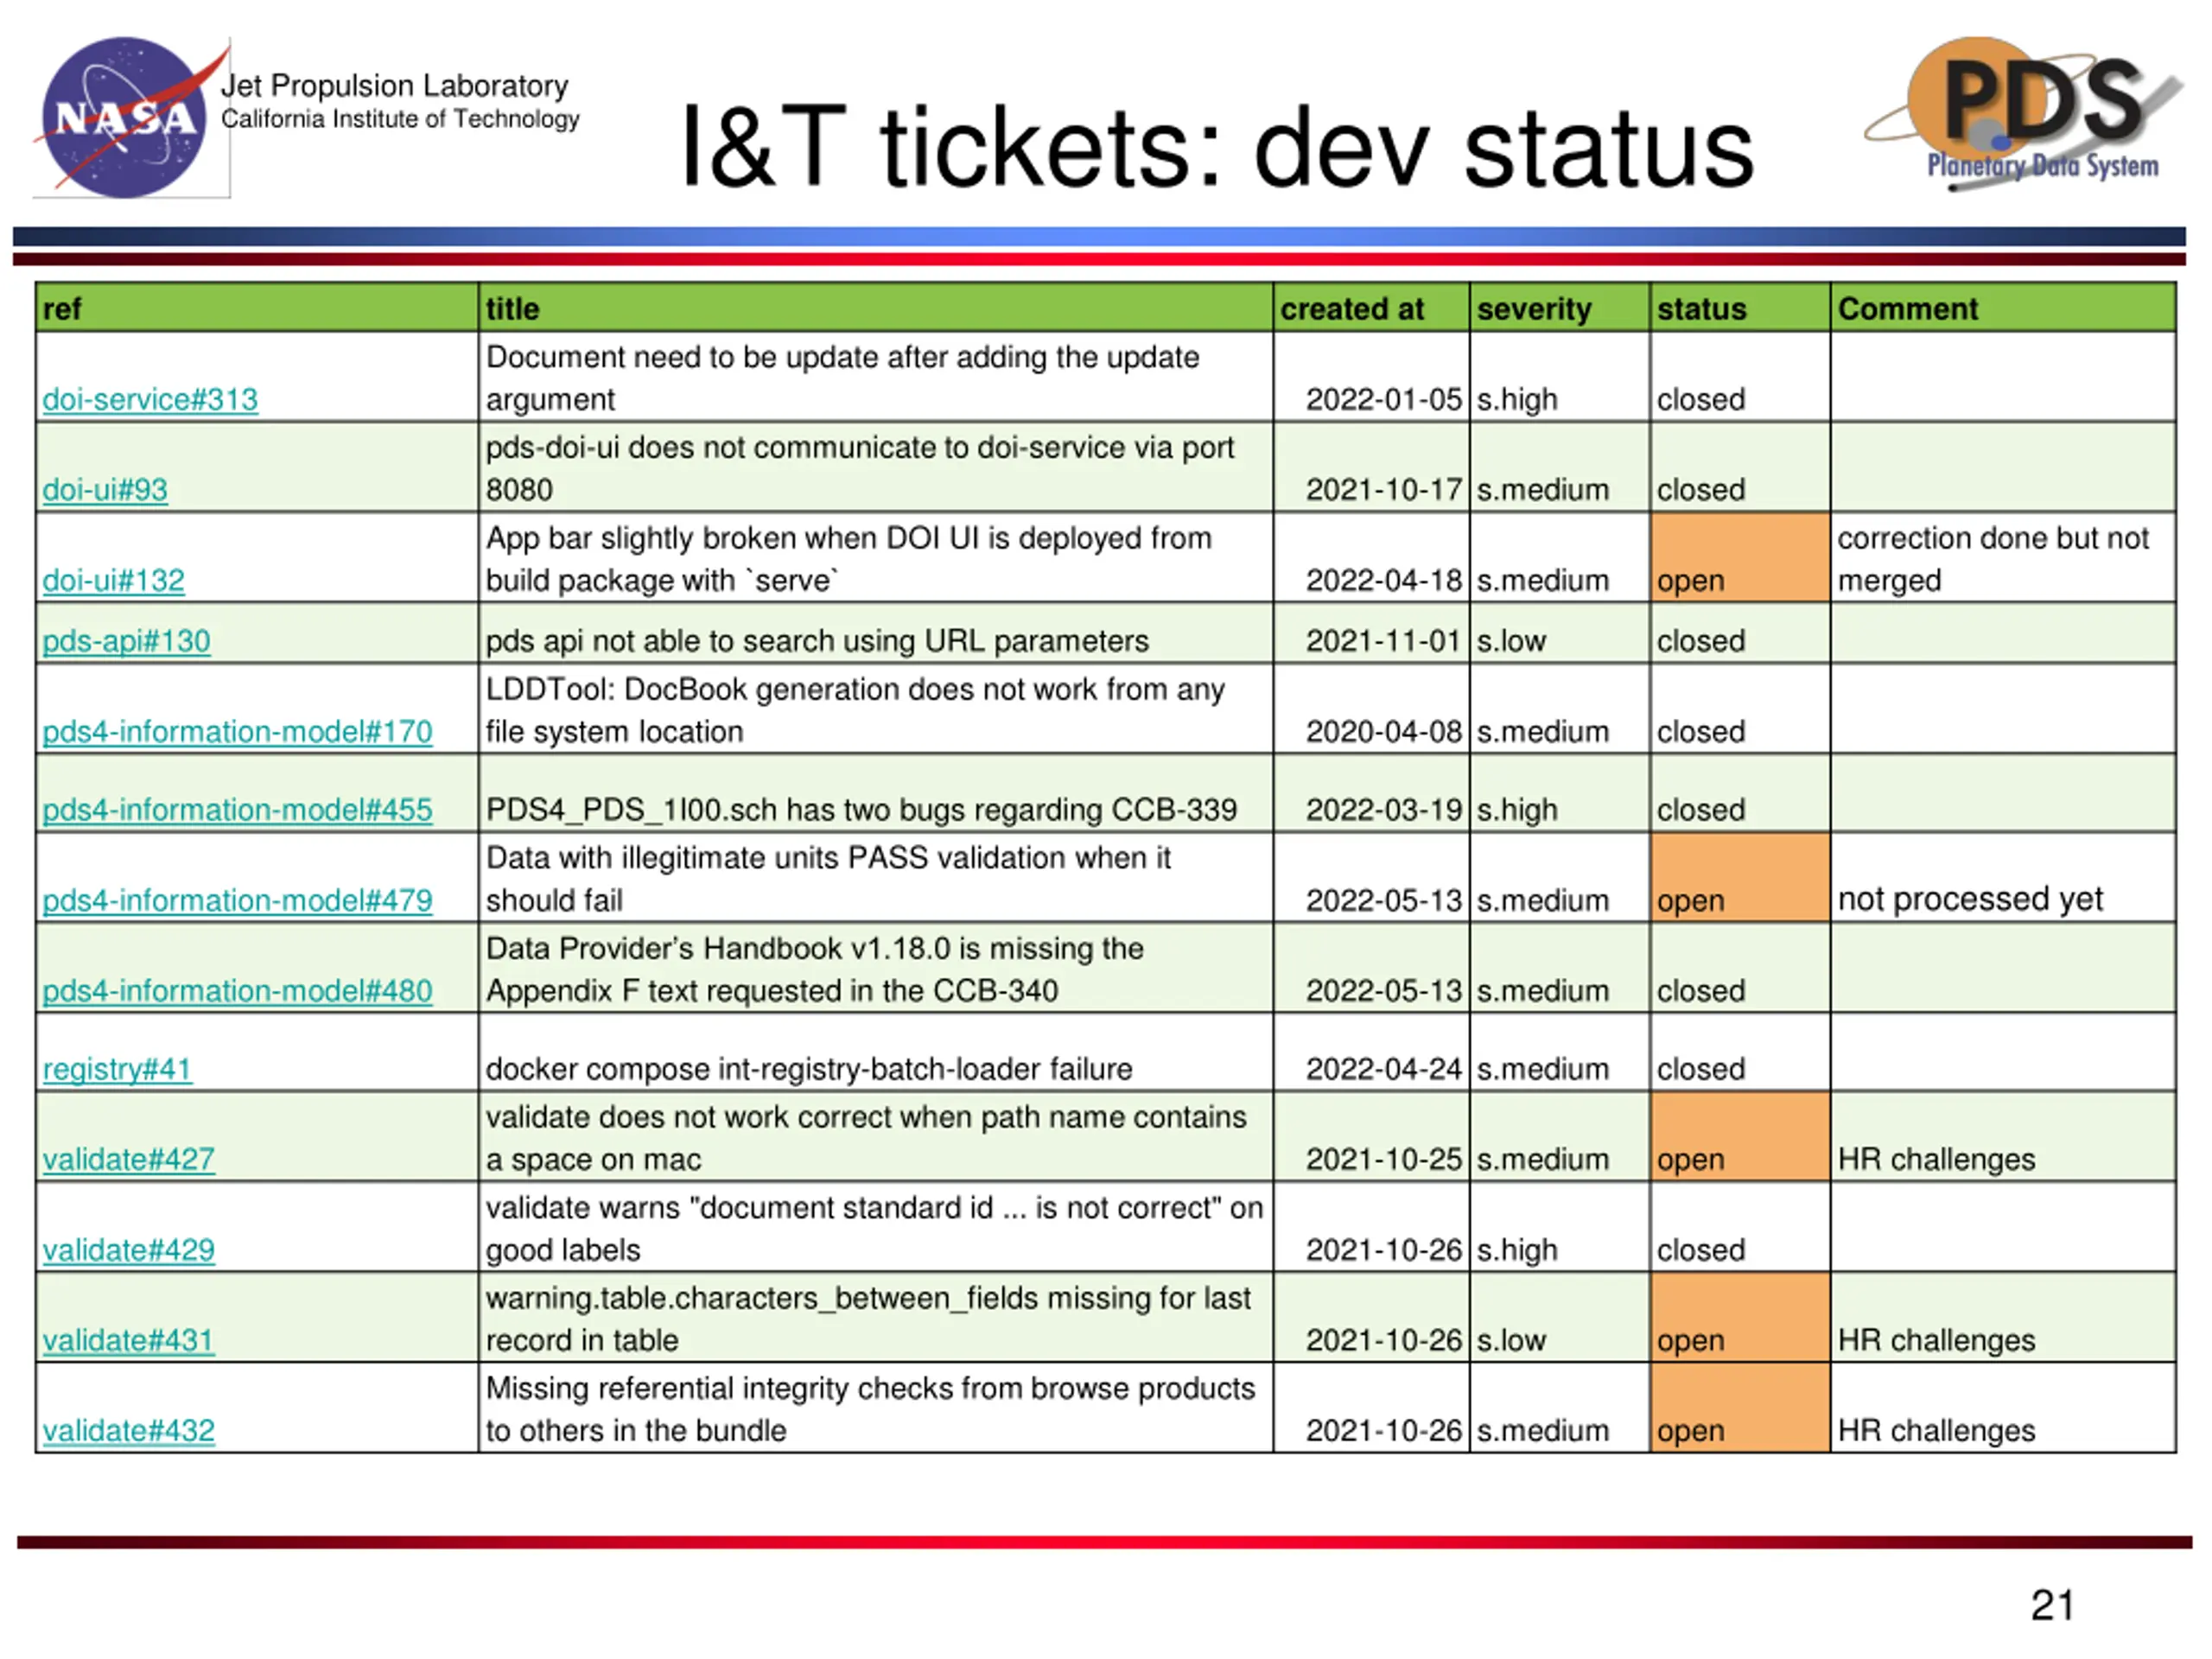Viewport: 2212px width, 1659px height.
Task: Click 's.low' severity for pds-api#130
Action: 1511,640
